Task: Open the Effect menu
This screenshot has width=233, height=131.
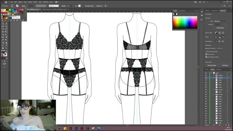Action: point(35,2)
